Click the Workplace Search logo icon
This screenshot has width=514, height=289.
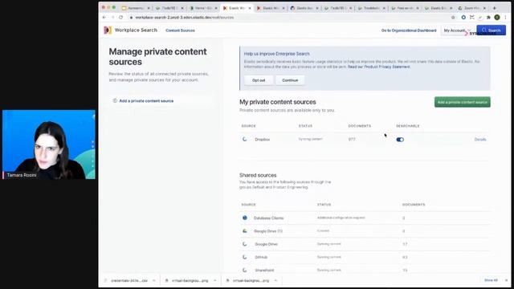coord(108,31)
